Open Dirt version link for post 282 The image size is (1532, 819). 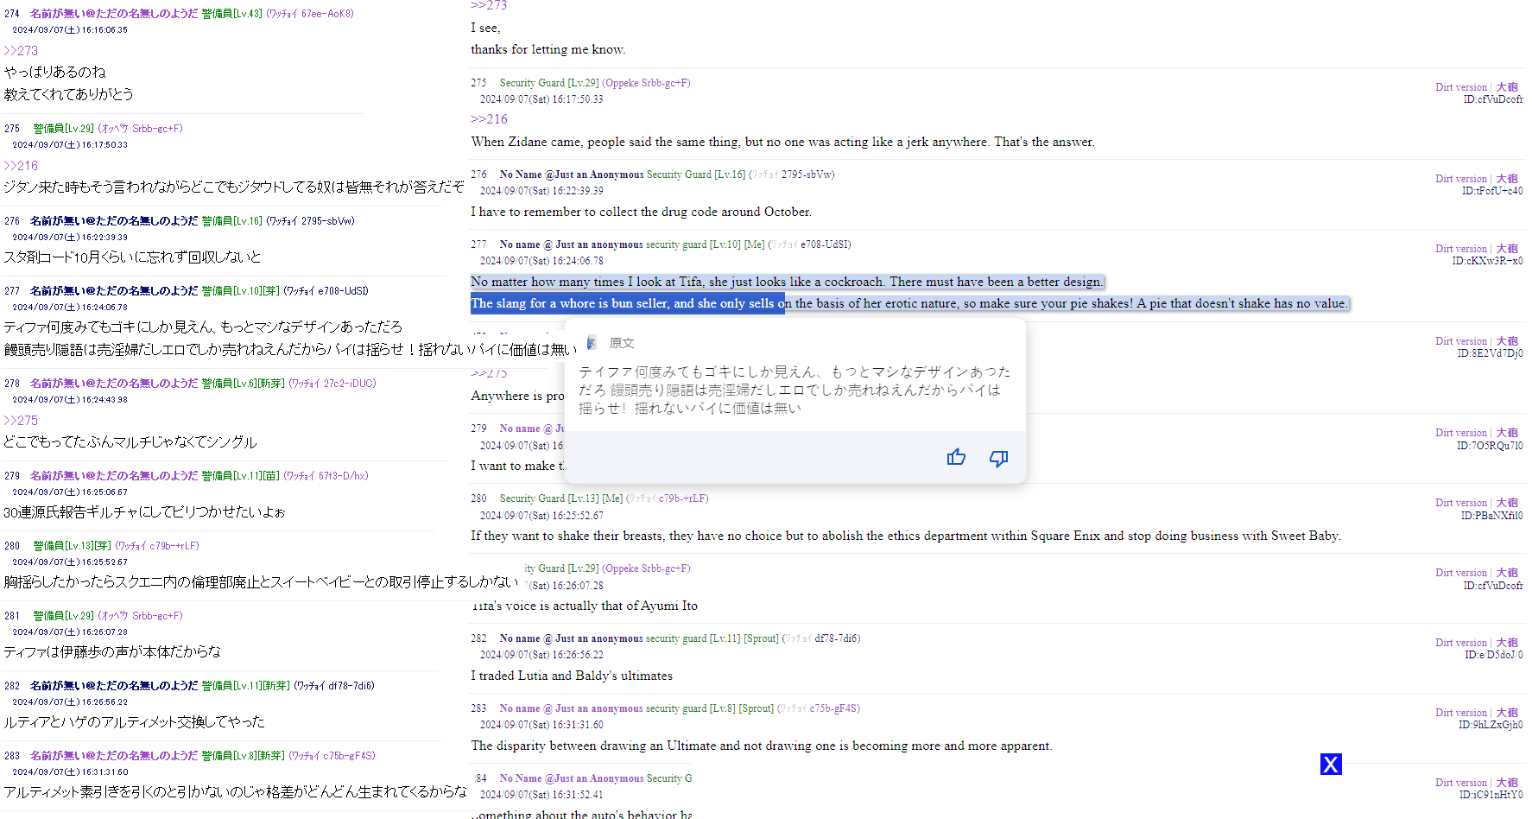pos(1461,643)
